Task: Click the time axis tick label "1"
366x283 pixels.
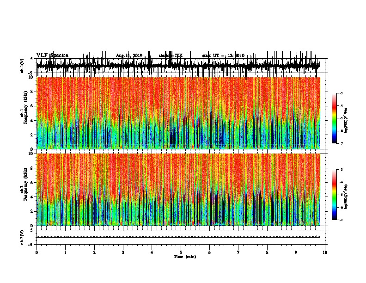Action: tap(65, 252)
